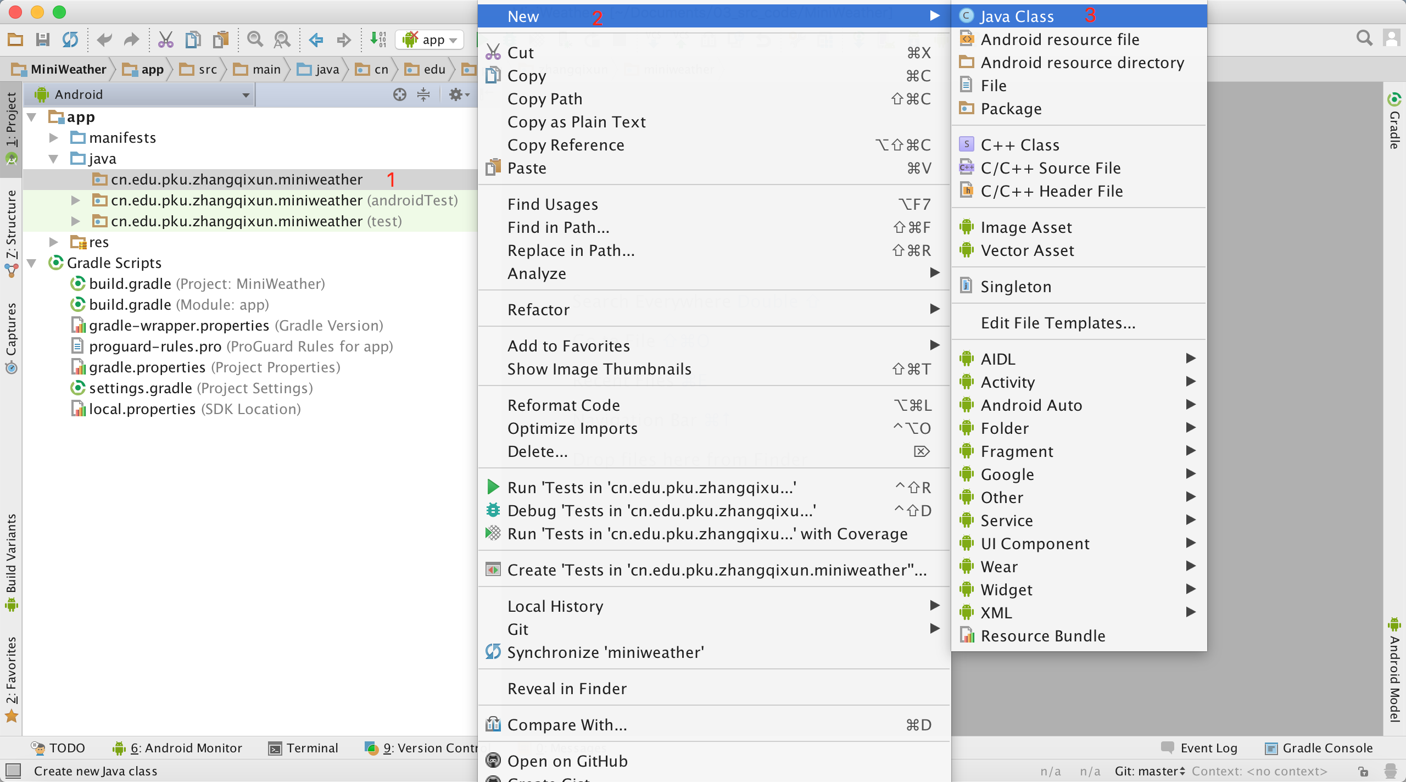Open the Android Monitor tab
This screenshot has width=1406, height=782.
point(177,748)
